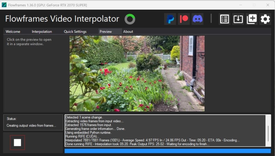Viewport: 275px width, 156px height.
Task: Open the queue list icon
Action: 225,19
